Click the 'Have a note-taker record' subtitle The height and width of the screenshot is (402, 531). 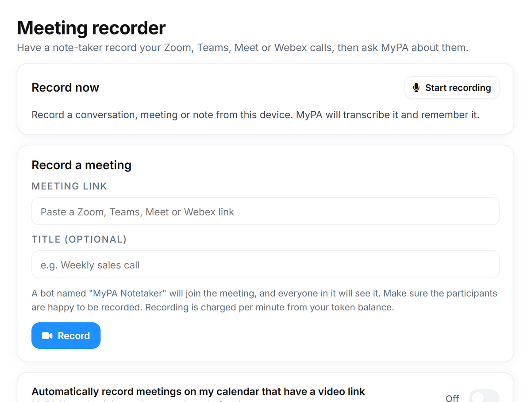(242, 47)
